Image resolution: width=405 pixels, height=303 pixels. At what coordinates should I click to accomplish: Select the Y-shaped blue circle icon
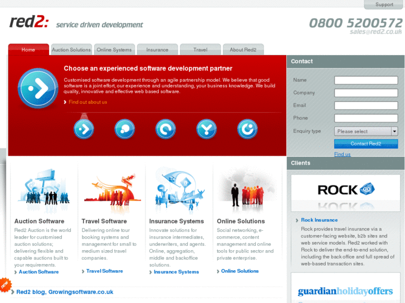point(206,129)
